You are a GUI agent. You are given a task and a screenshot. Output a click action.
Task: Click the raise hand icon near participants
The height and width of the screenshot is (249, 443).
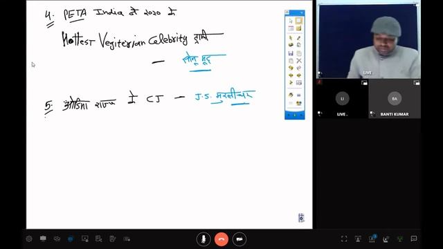[386, 239]
